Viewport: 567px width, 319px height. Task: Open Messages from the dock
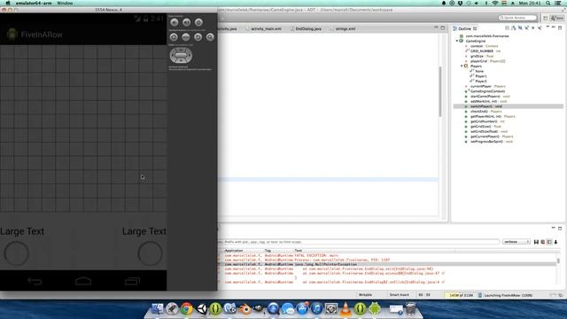coord(288,308)
